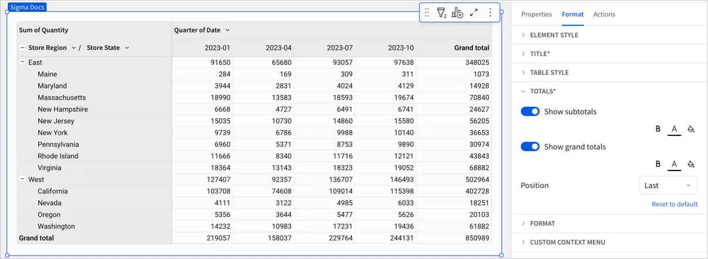Screen dimensions: 708x259
Task: Select the Maryland row label
Action: tap(52, 86)
